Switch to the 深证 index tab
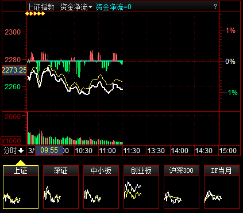Screen dimensions: 243x213 61,170
